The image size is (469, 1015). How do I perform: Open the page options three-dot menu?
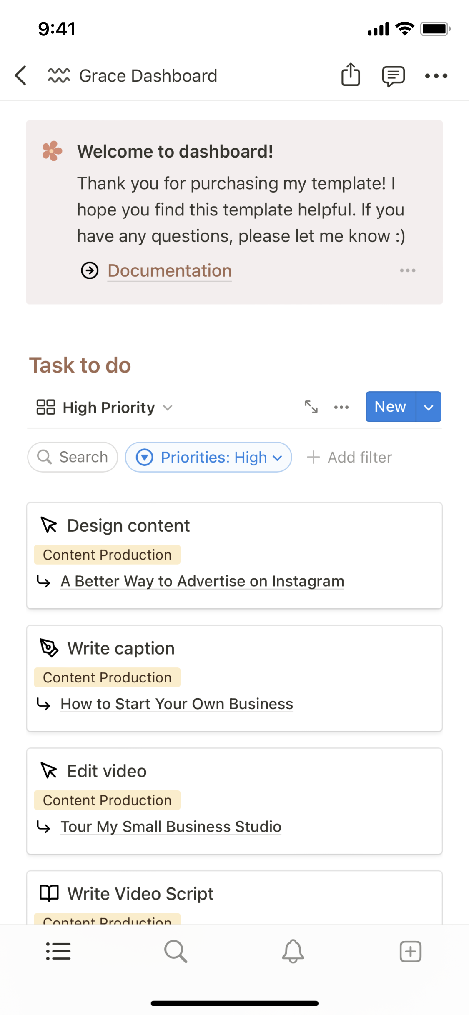pos(436,76)
